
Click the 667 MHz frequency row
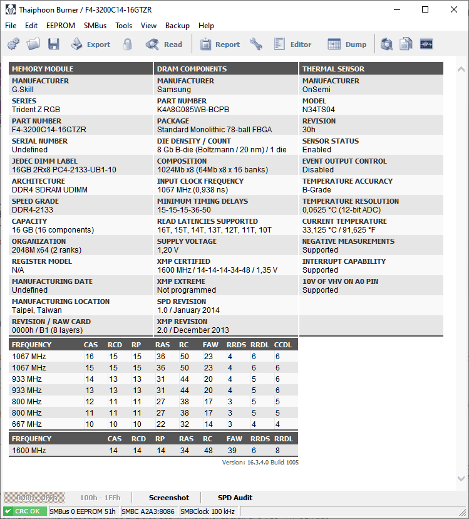tap(153, 424)
